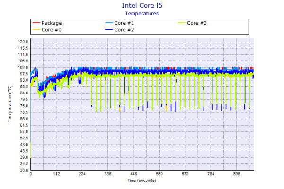
Task: Click the Core #3 legend entry
Action: (192, 23)
